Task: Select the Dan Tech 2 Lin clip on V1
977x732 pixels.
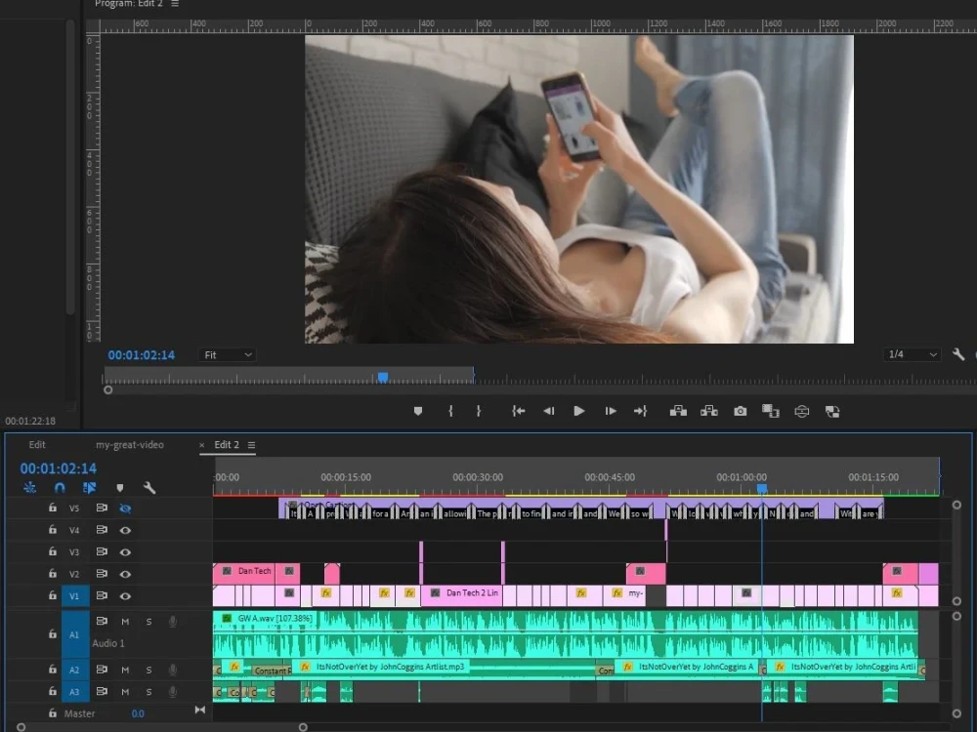Action: point(462,595)
